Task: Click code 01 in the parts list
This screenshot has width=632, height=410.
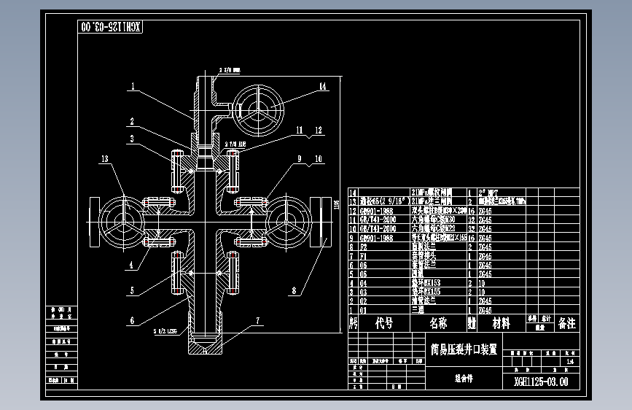Action: (364, 310)
